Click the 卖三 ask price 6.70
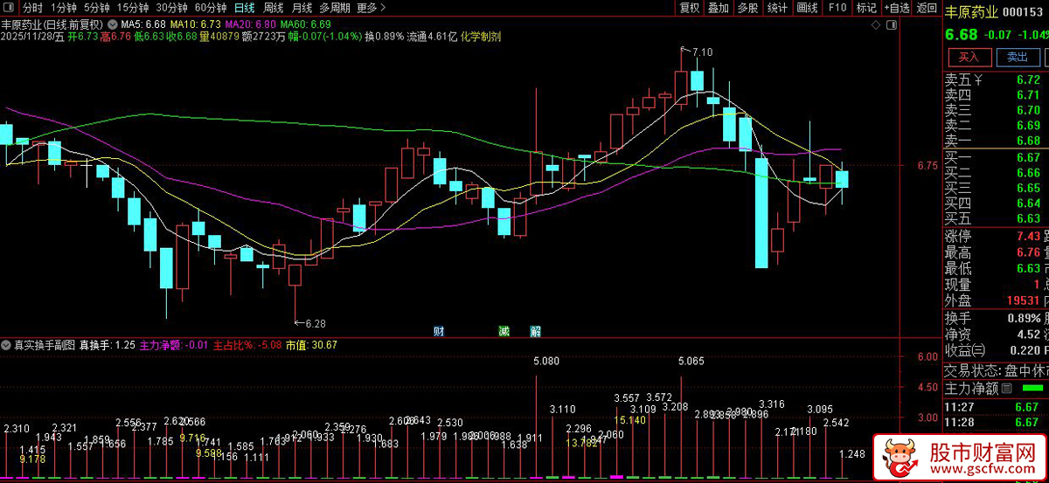 tap(1028, 110)
